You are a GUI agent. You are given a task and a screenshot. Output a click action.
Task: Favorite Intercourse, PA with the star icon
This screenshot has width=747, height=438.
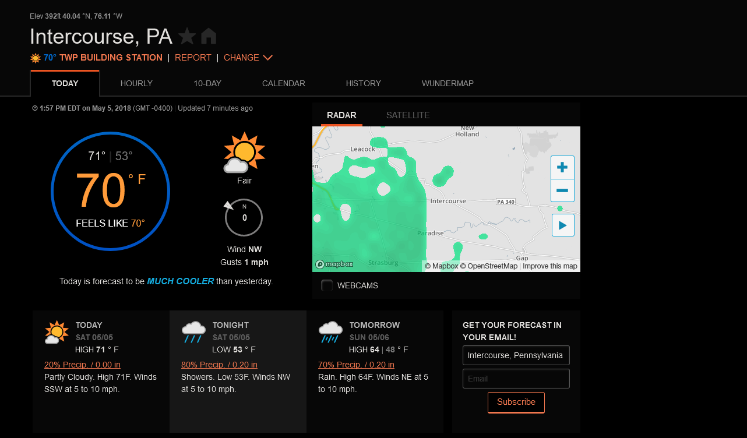click(x=187, y=37)
